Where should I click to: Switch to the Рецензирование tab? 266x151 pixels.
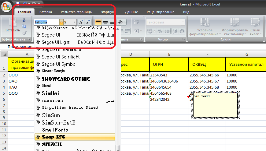(x=160, y=12)
